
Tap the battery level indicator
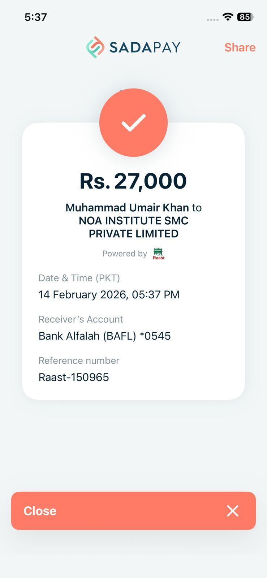[x=245, y=17]
